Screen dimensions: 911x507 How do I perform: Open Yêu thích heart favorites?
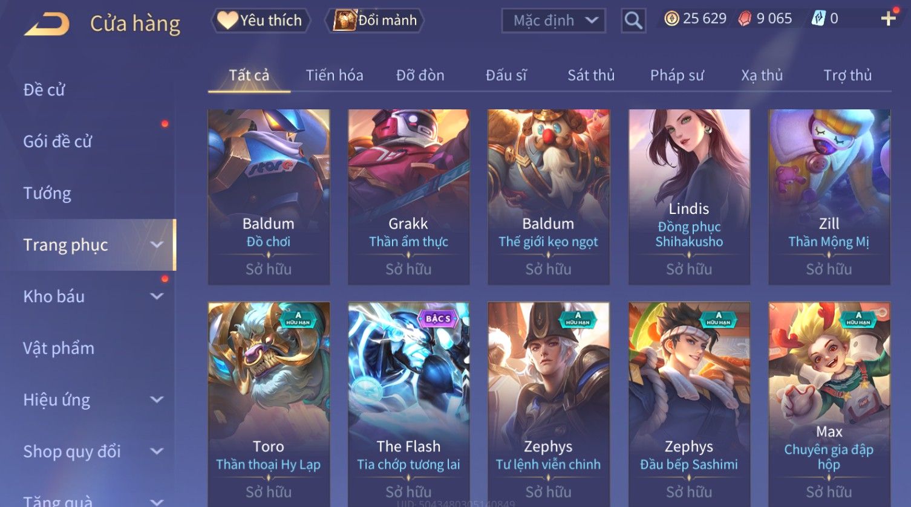pyautogui.click(x=261, y=21)
